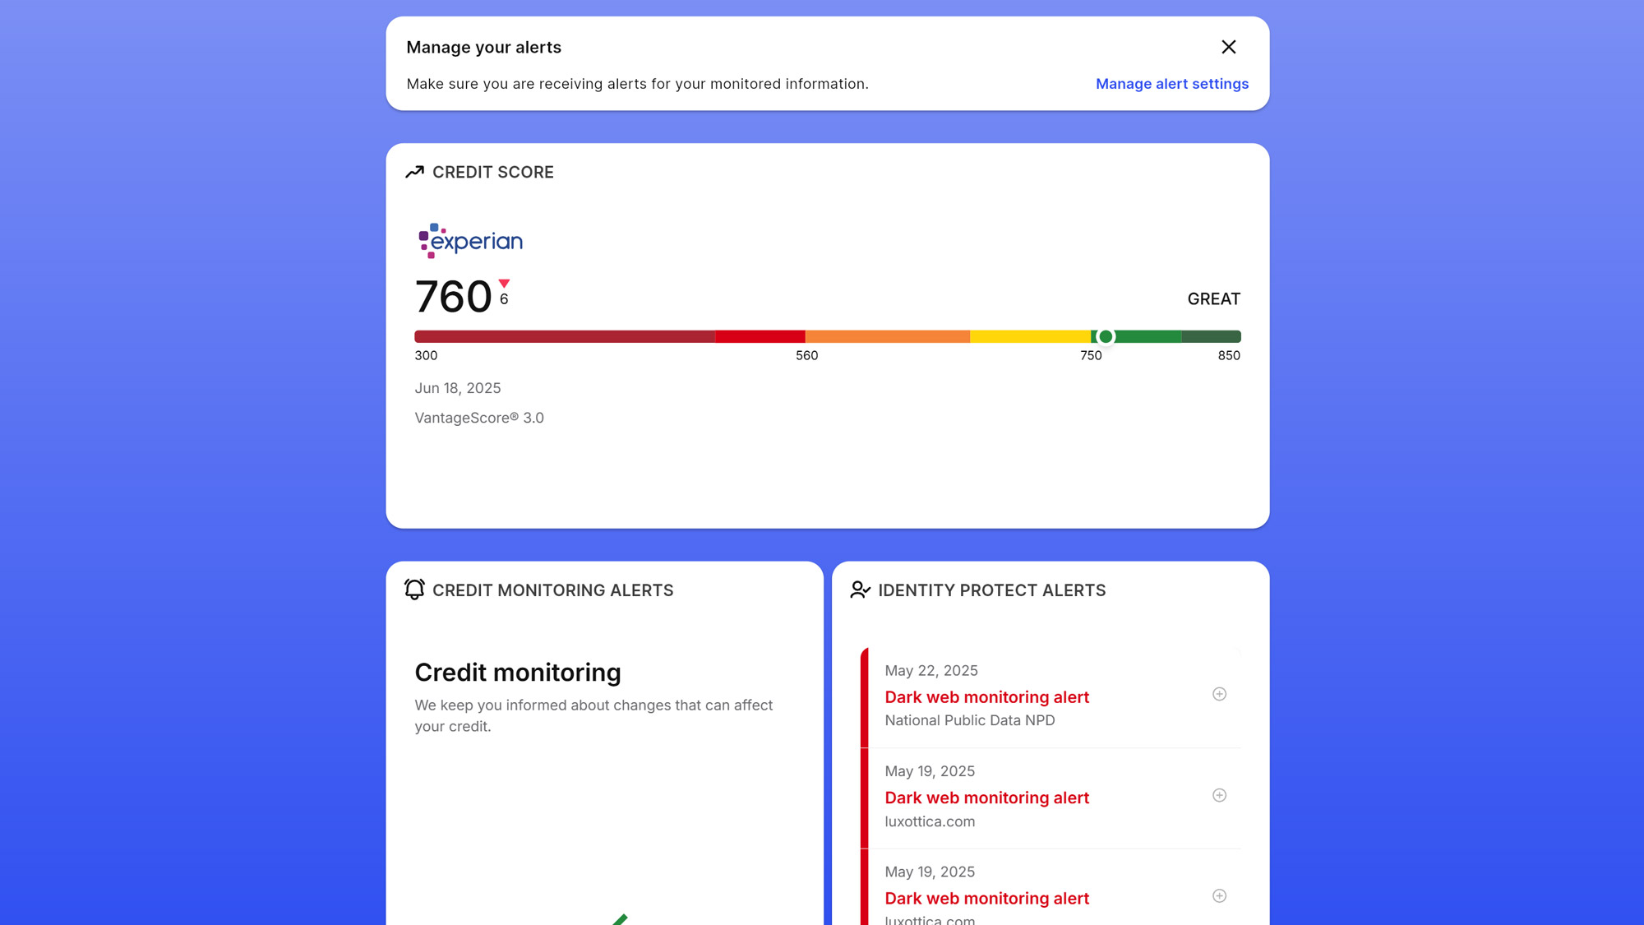Image resolution: width=1644 pixels, height=925 pixels.
Task: Click the credit score trending arrow icon
Action: 415,172
